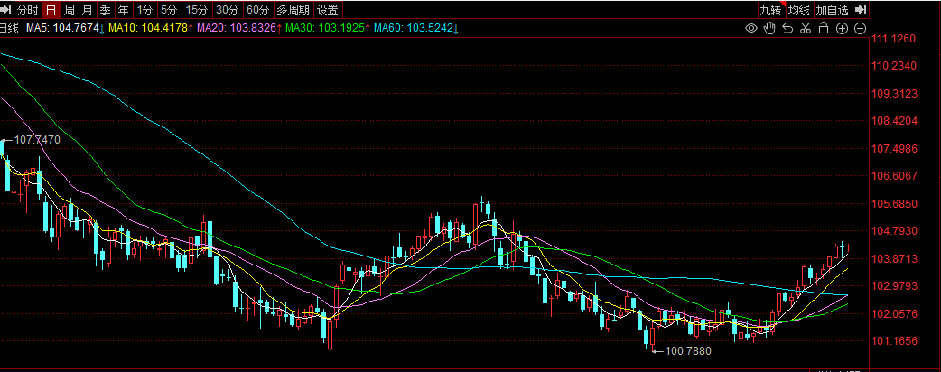Select the hand pan tool
This screenshot has height=372, width=941.
click(769, 29)
